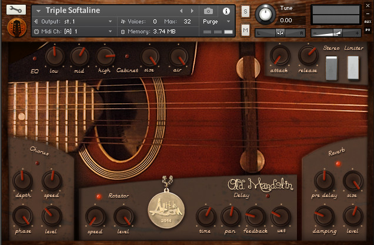Click the Delay wet knob
The height and width of the screenshot is (245, 374).
[x=280, y=216]
